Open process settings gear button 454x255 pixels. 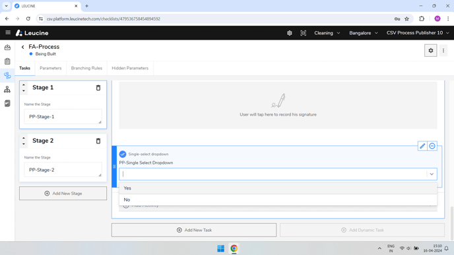430,50
